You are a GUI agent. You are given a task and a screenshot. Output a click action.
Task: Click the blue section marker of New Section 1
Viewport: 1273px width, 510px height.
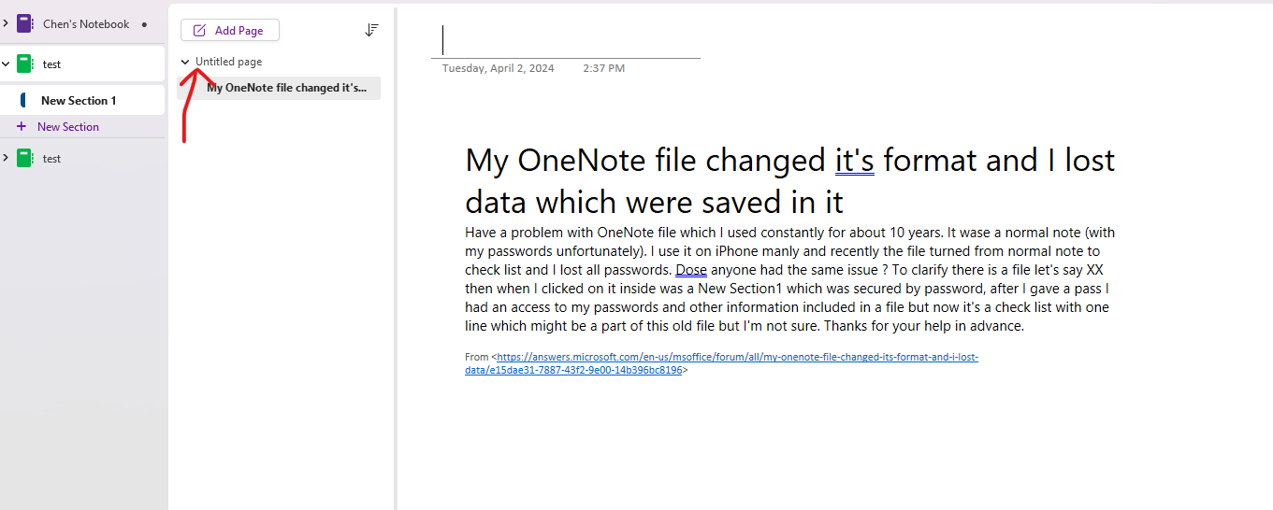(22, 100)
